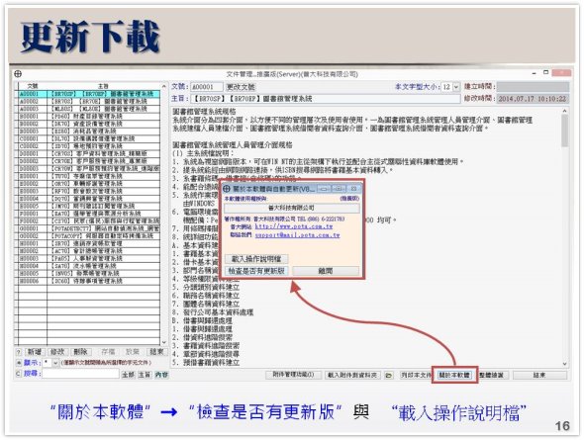Select row E00001 in the document list
This screenshot has width=584, height=440.
[89, 176]
